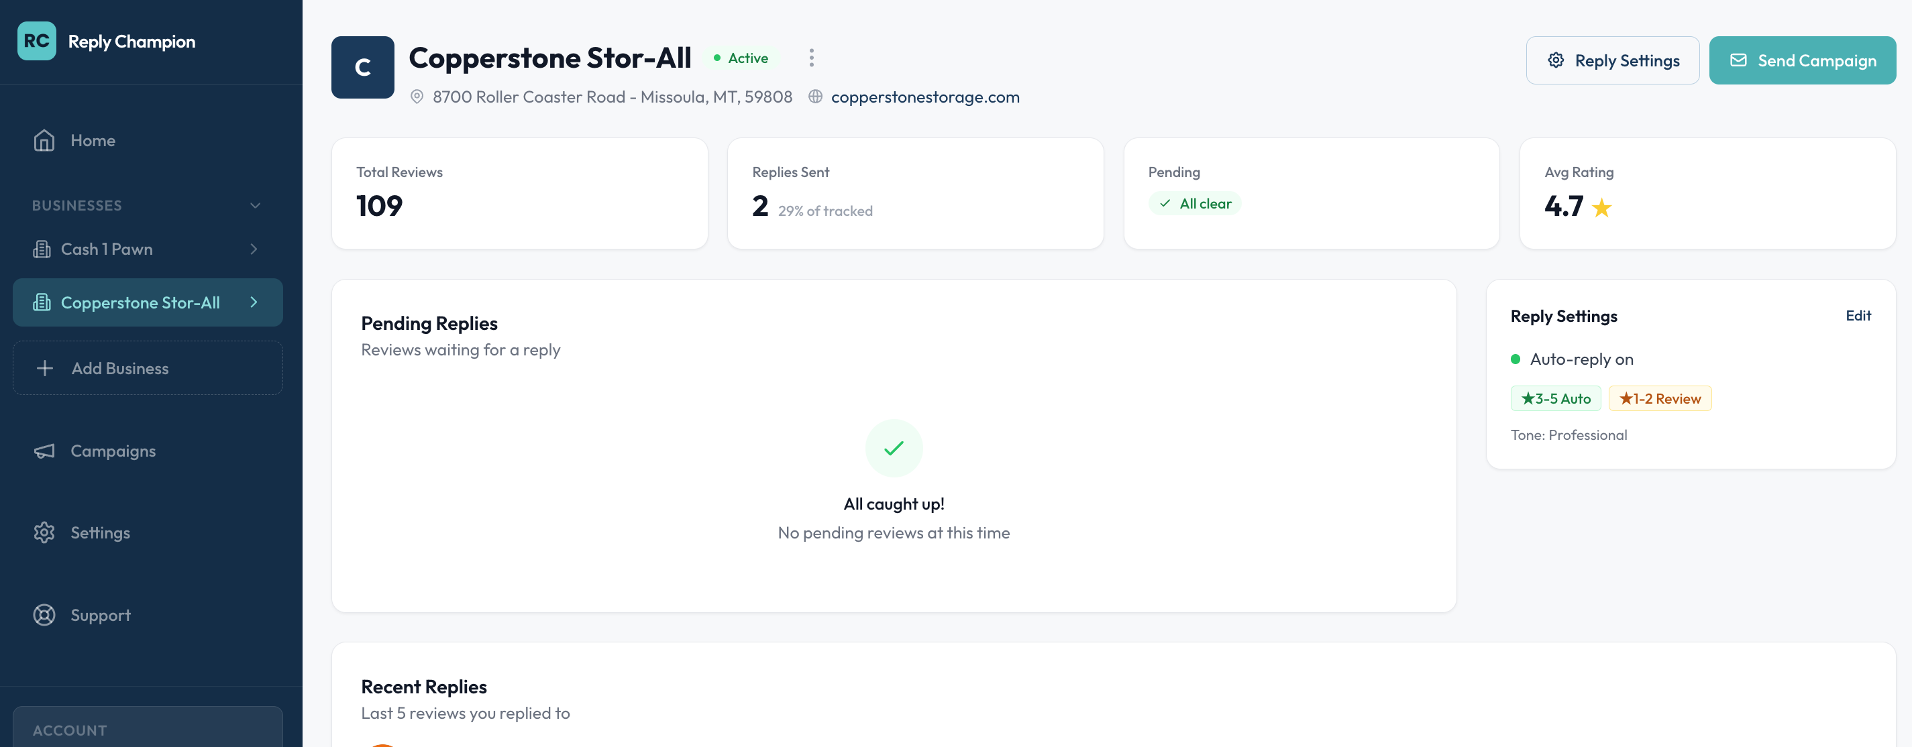Click the RC Reply Champion logo
This screenshot has width=1912, height=747.
pos(36,41)
